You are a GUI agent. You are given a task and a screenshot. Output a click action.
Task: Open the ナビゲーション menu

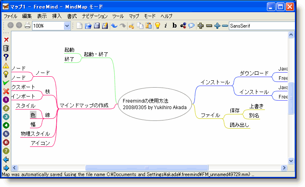click(94, 16)
